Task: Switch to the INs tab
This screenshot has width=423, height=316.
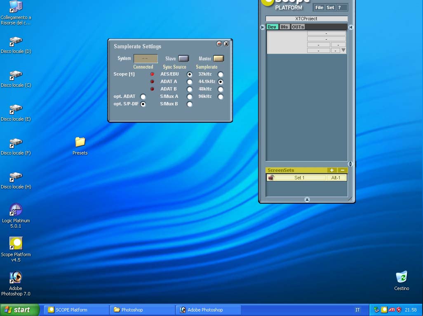Action: pos(284,27)
